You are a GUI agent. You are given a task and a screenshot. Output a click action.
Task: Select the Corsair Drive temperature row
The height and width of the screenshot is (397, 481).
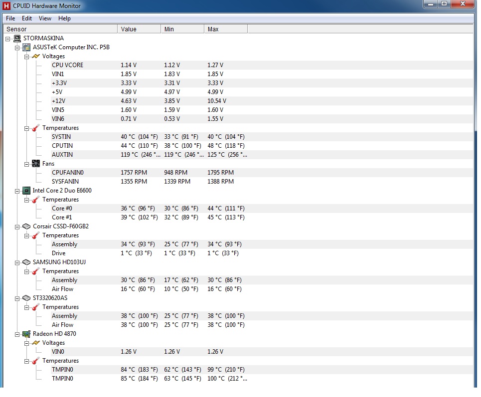pos(262,253)
